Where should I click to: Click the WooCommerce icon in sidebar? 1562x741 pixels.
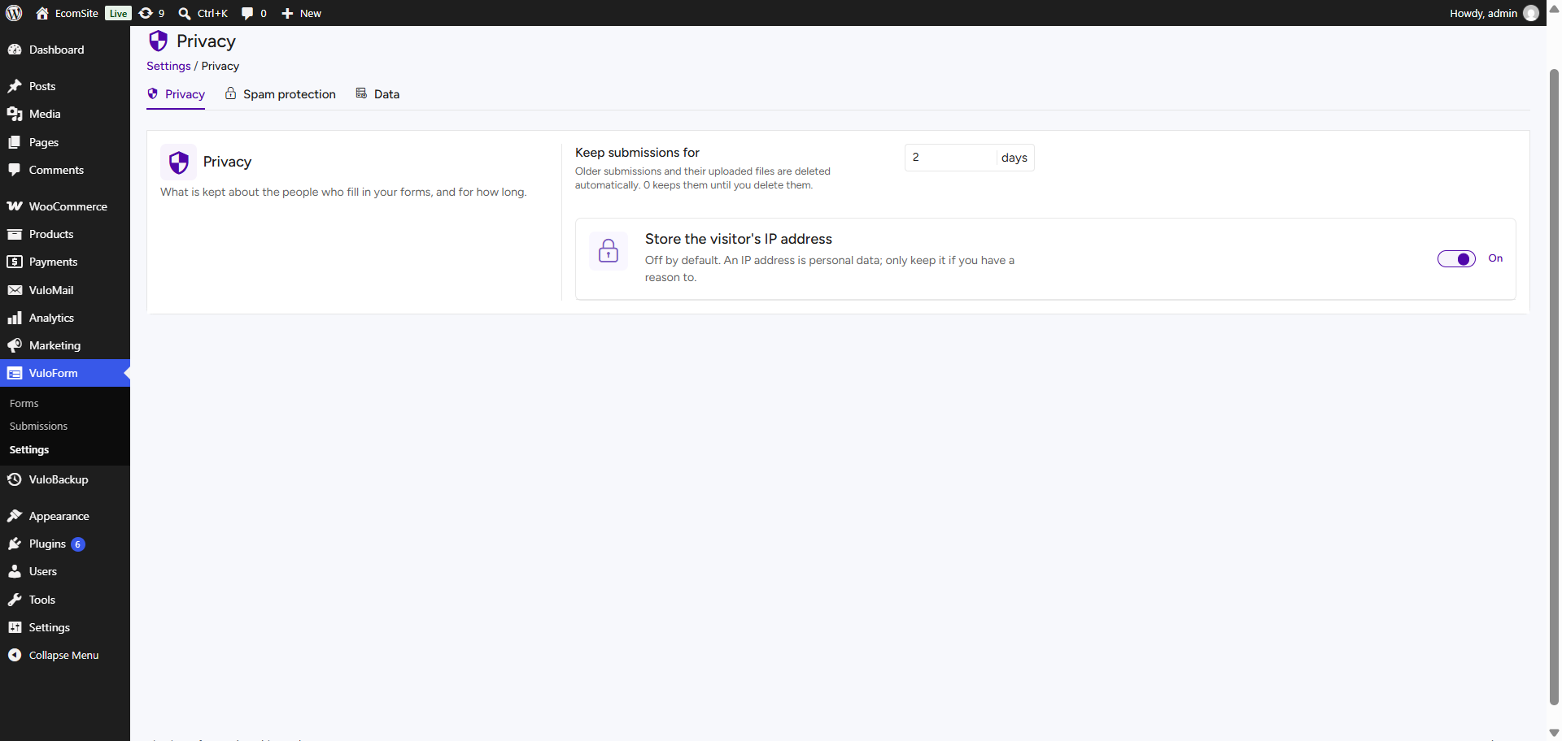(15, 206)
